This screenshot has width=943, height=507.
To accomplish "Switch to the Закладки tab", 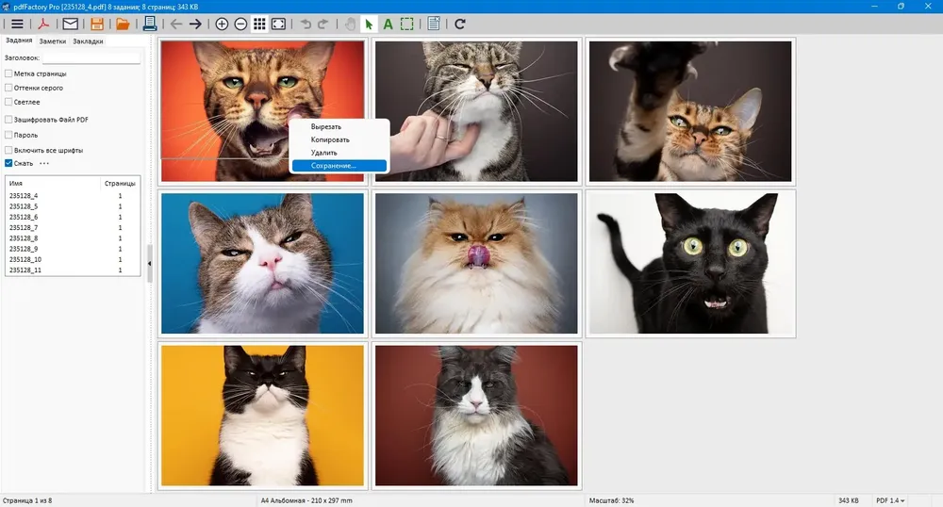I will 88,41.
